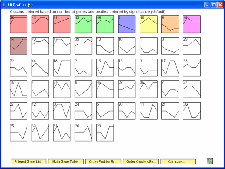Open profile 37 thumbnail

click(x=191, y=89)
